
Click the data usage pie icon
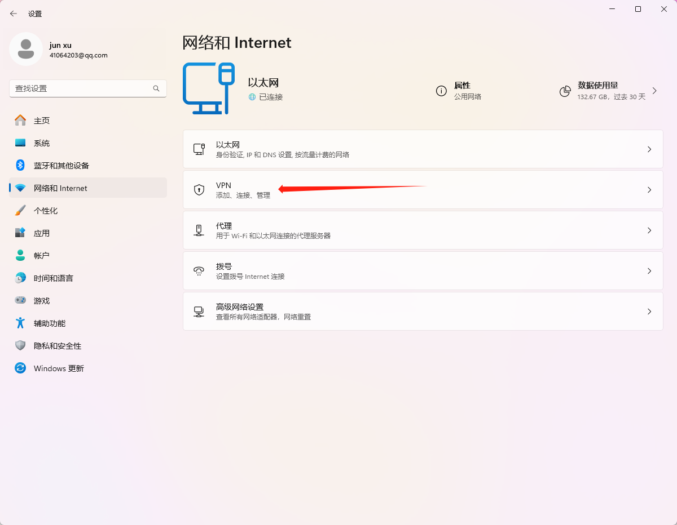tap(565, 91)
